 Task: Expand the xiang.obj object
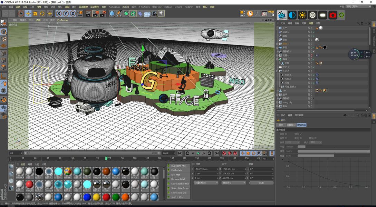pyautogui.click(x=277, y=102)
